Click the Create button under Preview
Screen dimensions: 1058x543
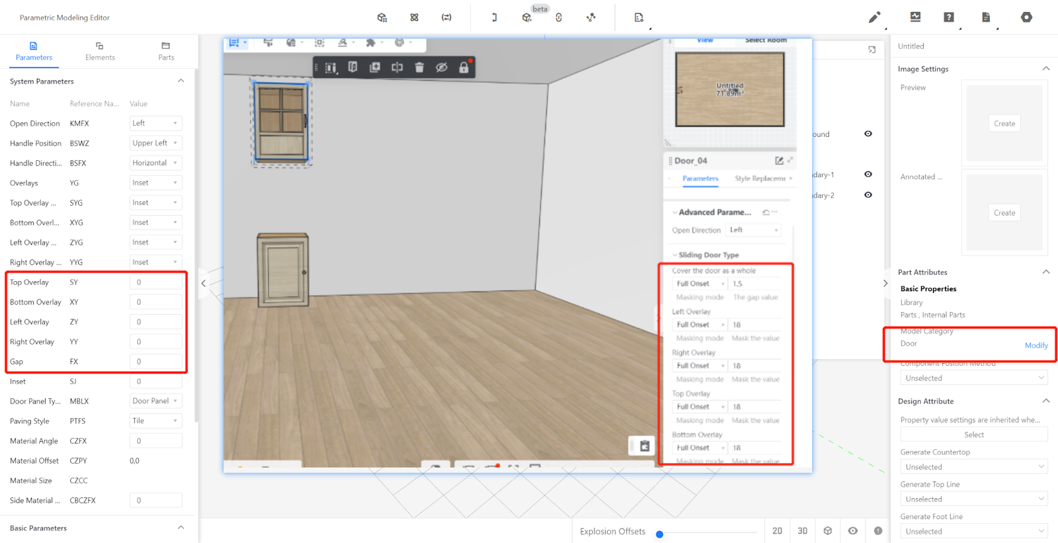point(1004,124)
